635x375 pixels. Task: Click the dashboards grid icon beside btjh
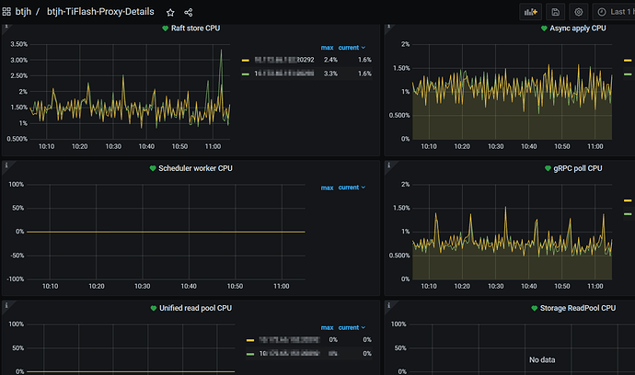pyautogui.click(x=6, y=12)
